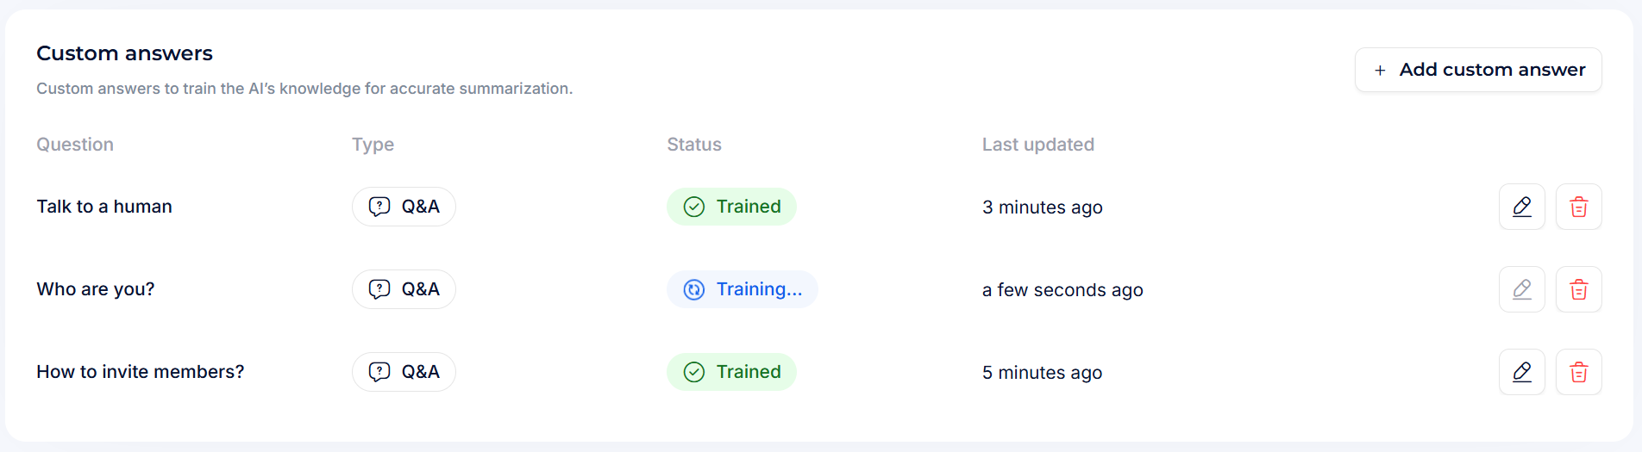Click the Training... status badge
The width and height of the screenshot is (1642, 452).
(x=742, y=289)
